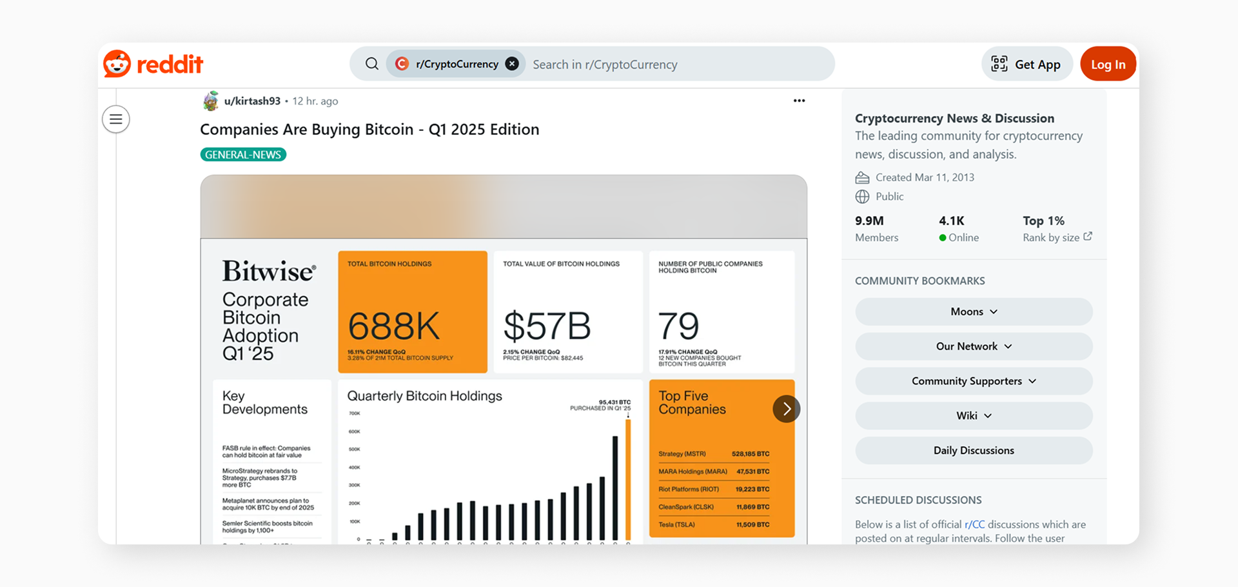Open the post overflow three-dot menu
Screen dimensions: 1238x587
(x=800, y=101)
